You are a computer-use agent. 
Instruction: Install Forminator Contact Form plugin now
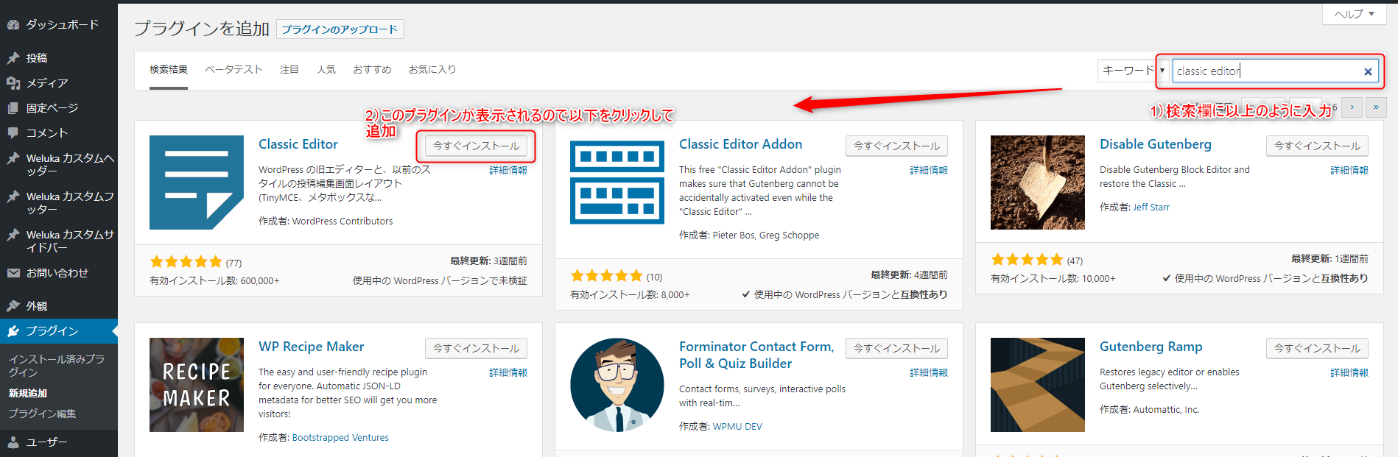tap(896, 348)
